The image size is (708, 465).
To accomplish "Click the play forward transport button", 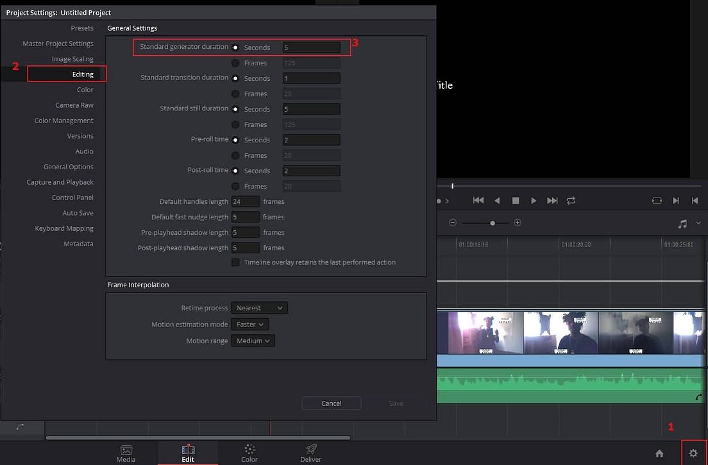I will click(x=534, y=201).
